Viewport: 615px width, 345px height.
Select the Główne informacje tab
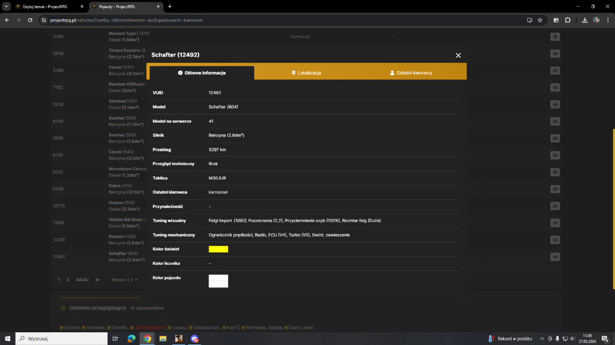(202, 73)
